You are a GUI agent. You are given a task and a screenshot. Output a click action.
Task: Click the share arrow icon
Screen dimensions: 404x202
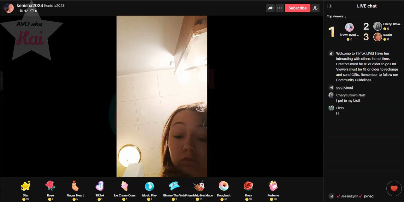click(270, 8)
